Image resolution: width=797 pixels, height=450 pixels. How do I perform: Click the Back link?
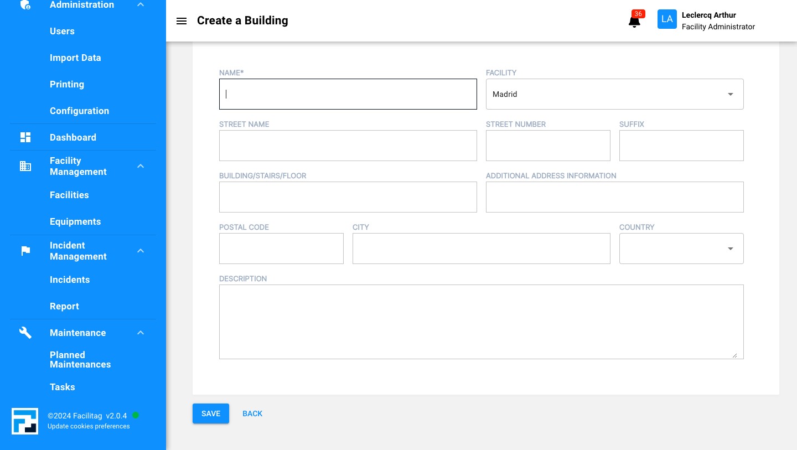coord(252,413)
